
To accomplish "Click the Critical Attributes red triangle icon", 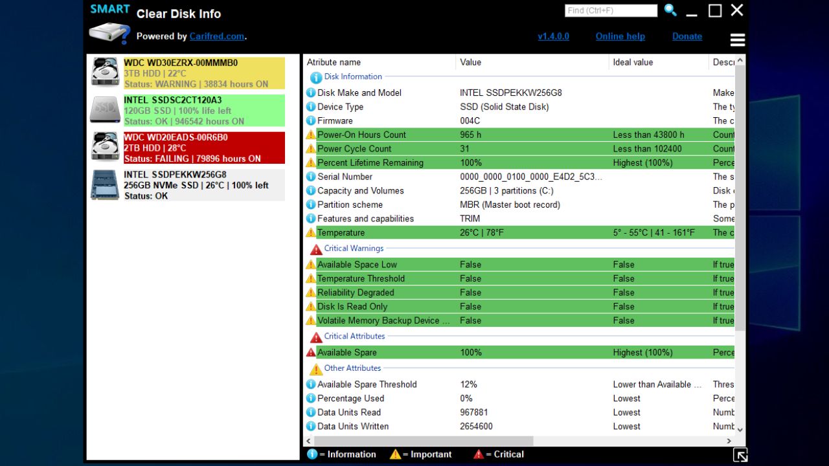I will 316,337.
